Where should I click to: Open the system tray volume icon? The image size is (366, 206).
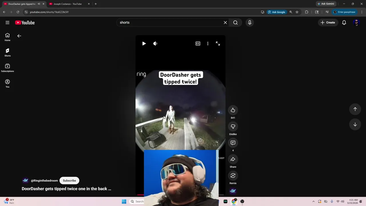tap(343, 201)
